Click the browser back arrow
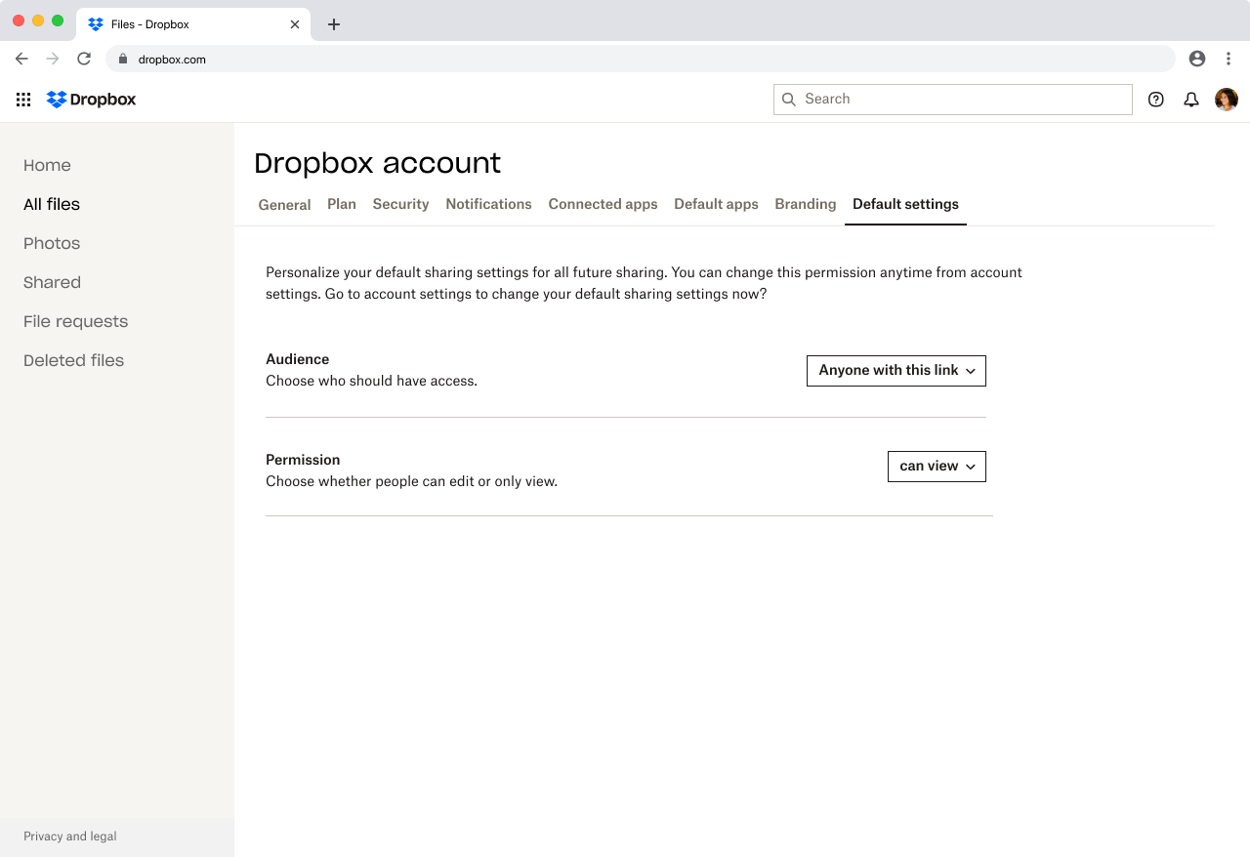This screenshot has width=1250, height=857. pyautogui.click(x=21, y=59)
